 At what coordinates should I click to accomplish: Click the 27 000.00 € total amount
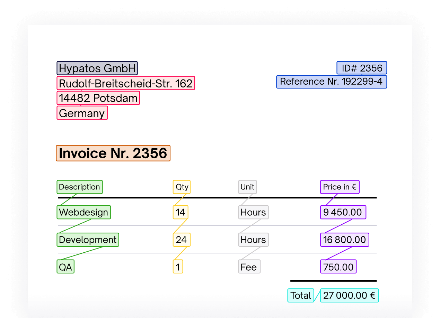[349, 296]
